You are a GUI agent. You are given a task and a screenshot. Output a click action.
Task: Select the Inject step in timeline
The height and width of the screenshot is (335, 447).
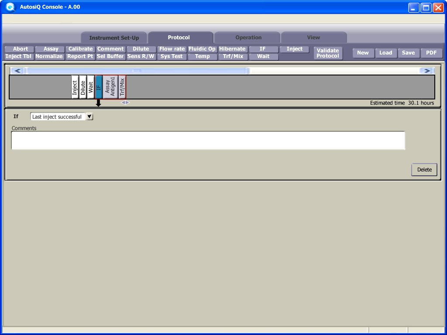(75, 87)
